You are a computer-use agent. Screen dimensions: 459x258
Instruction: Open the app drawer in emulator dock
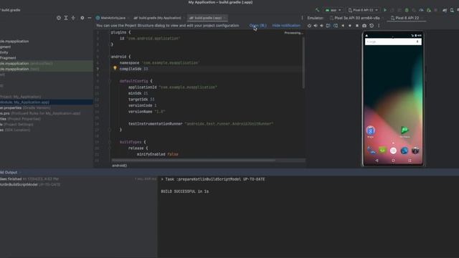click(x=393, y=150)
